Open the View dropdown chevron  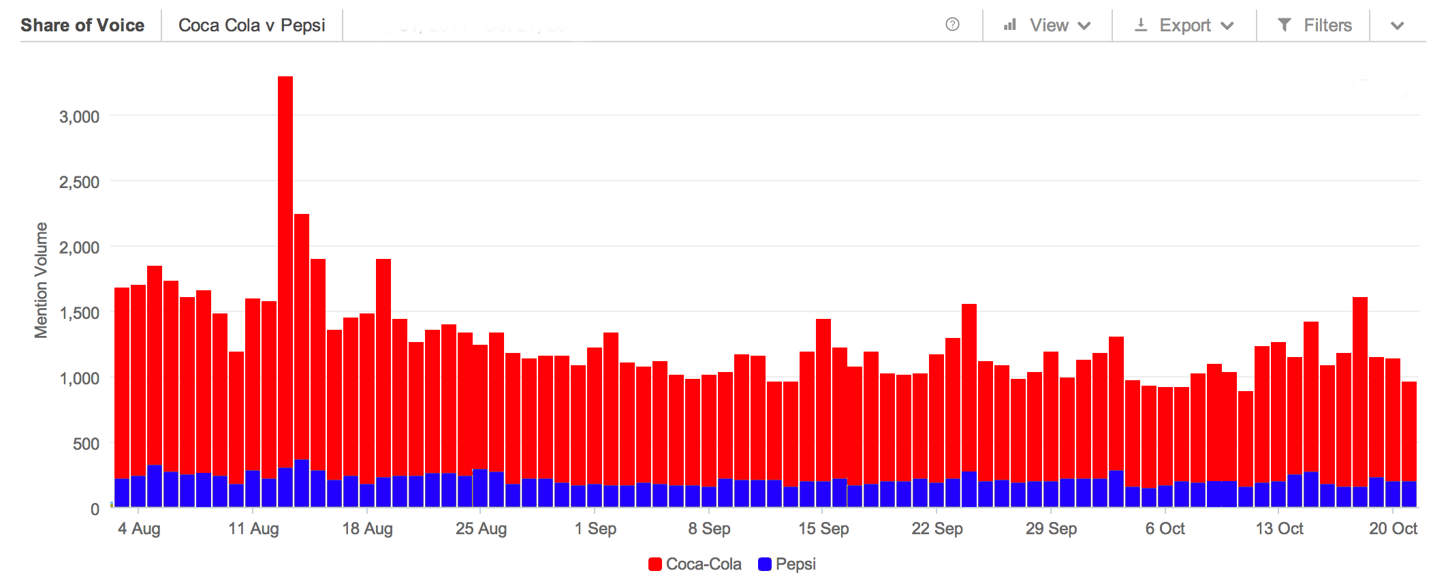(1084, 26)
